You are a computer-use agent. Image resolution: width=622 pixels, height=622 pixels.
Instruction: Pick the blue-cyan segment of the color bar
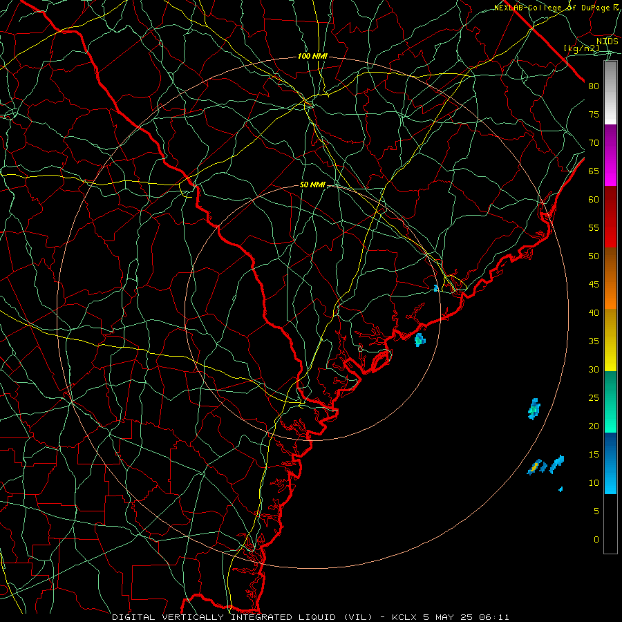point(610,463)
